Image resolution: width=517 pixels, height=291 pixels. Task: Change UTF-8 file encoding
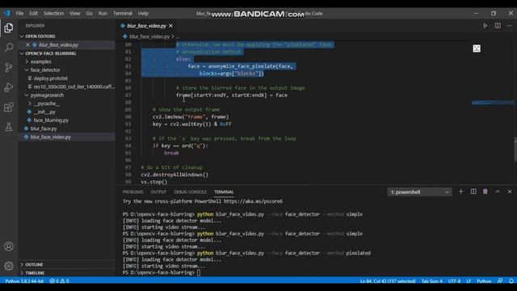454,281
